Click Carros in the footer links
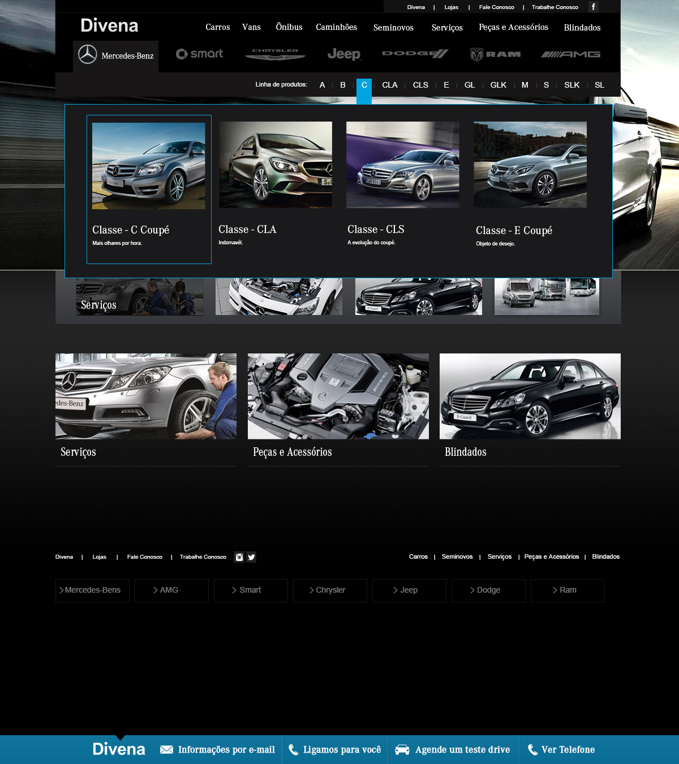Screen dimensions: 679x764 pos(418,557)
